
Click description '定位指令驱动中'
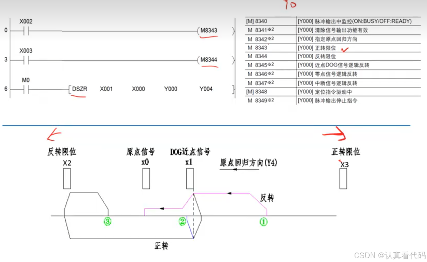point(333,92)
